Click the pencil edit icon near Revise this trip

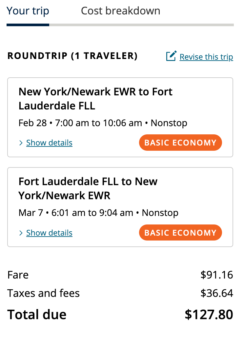pos(172,56)
